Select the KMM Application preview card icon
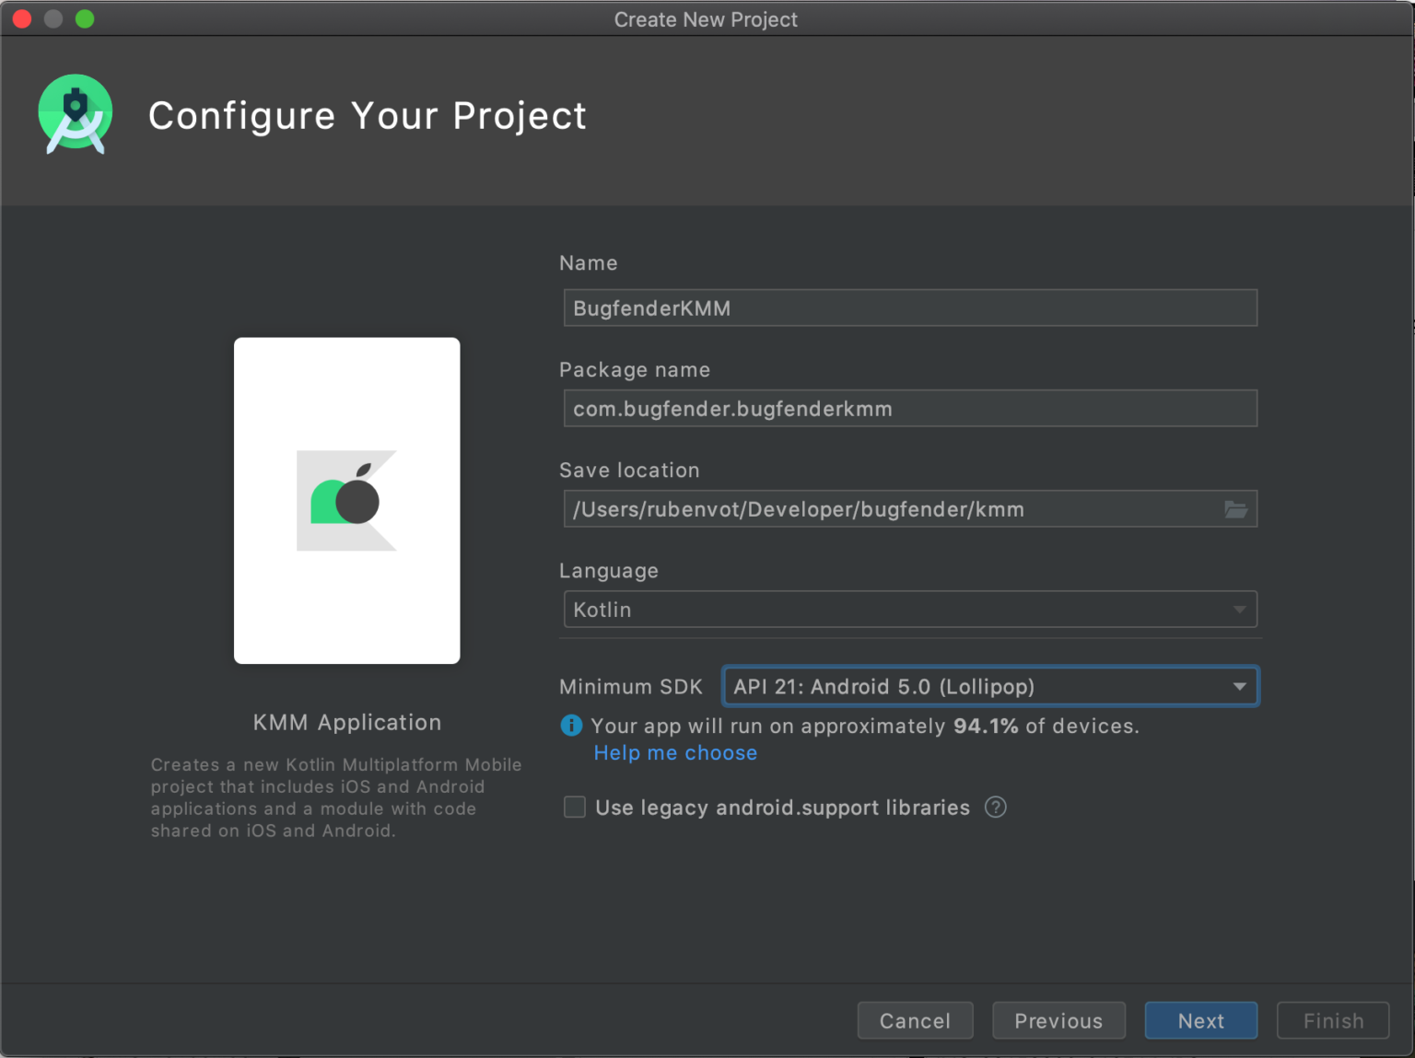This screenshot has height=1058, width=1415. pyautogui.click(x=346, y=500)
